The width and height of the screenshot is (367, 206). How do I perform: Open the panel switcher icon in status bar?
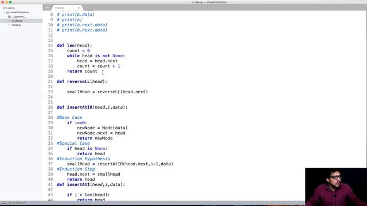(4, 203)
